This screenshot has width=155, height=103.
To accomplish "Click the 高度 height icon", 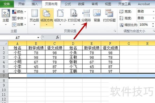I will 121,18.
